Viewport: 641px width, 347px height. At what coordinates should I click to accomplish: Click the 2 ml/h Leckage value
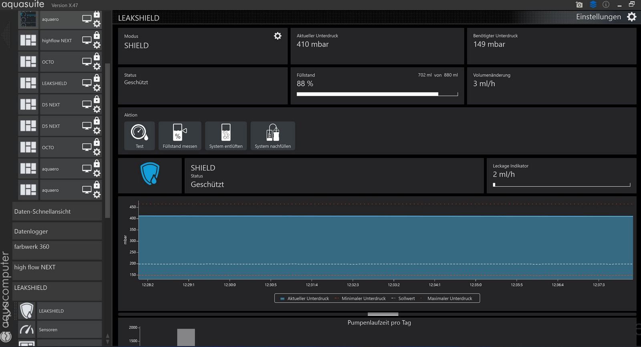pyautogui.click(x=504, y=174)
